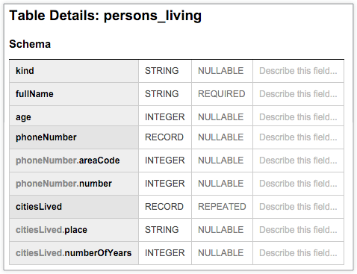Select citiesLived.numberOfYears field name
Viewport: 357px width, 274px height.
(x=74, y=253)
